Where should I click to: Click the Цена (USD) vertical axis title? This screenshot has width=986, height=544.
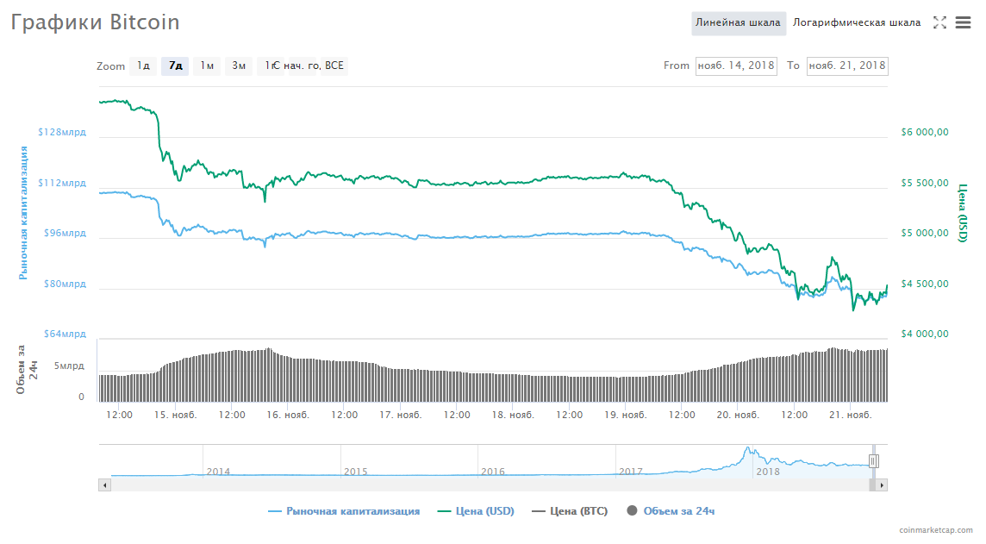[x=962, y=213]
